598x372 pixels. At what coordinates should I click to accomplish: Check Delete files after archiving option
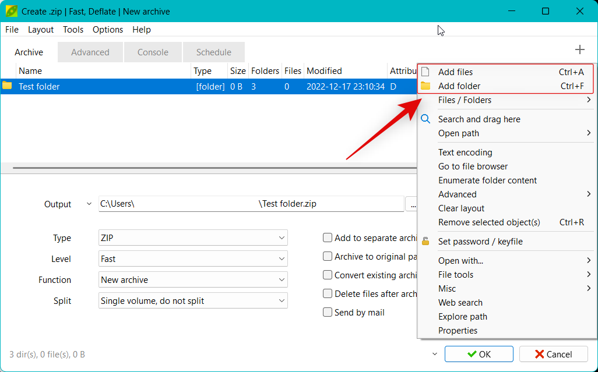pyautogui.click(x=328, y=293)
